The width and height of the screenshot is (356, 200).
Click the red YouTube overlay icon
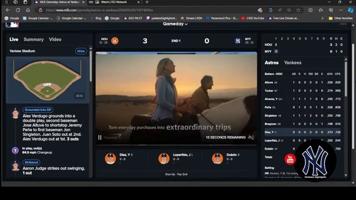click(x=290, y=159)
